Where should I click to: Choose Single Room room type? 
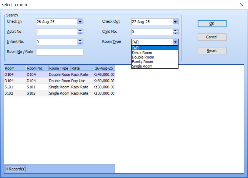click(143, 66)
